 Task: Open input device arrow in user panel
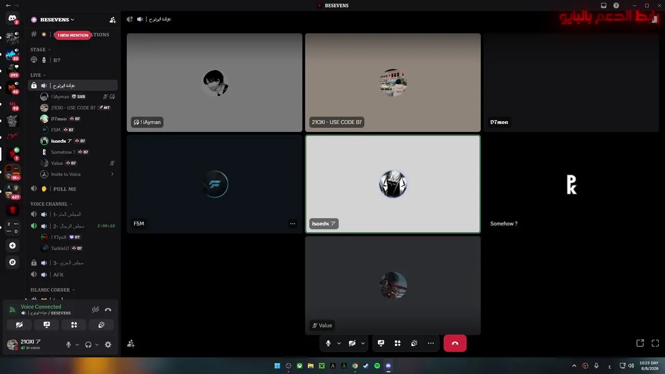(77, 344)
